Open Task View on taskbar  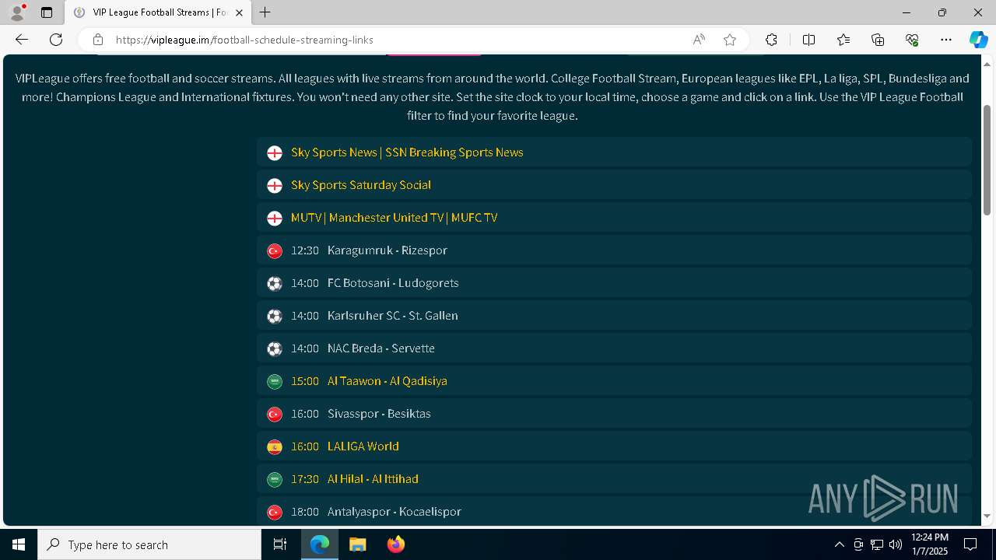tap(280, 544)
